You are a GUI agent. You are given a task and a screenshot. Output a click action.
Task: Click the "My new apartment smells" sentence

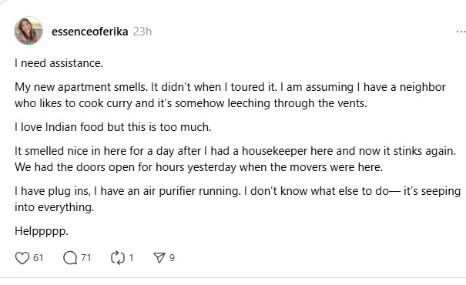(81, 87)
